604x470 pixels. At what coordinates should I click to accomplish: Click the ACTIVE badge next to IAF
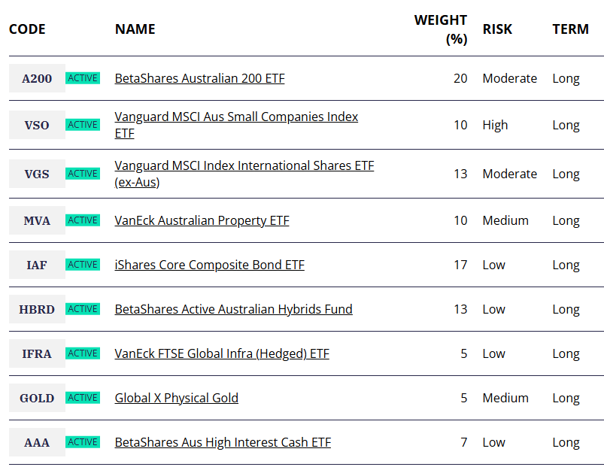coord(83,264)
